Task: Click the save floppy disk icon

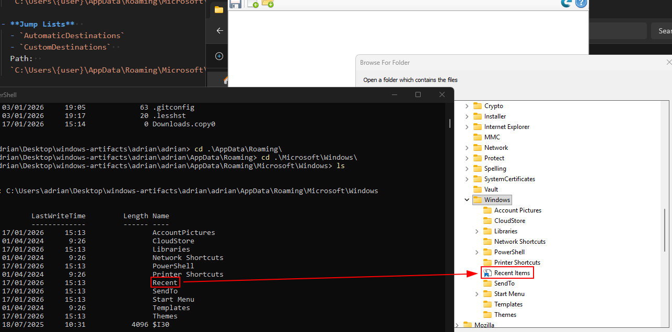Action: click(x=236, y=4)
